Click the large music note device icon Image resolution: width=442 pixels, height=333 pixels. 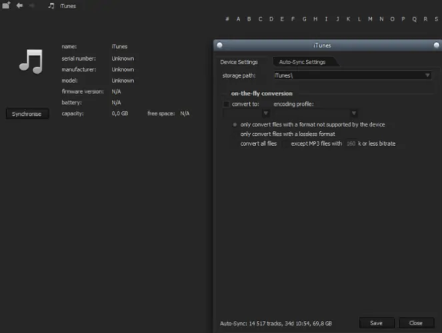pos(31,62)
